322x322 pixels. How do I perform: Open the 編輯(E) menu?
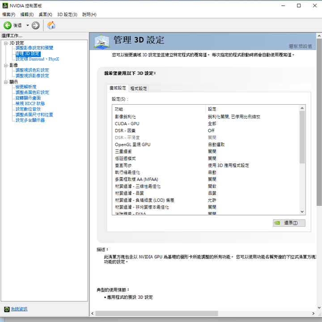27,14
